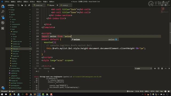Click the New File icon in explorer header
171x96 pixels.
(x=18, y=5)
